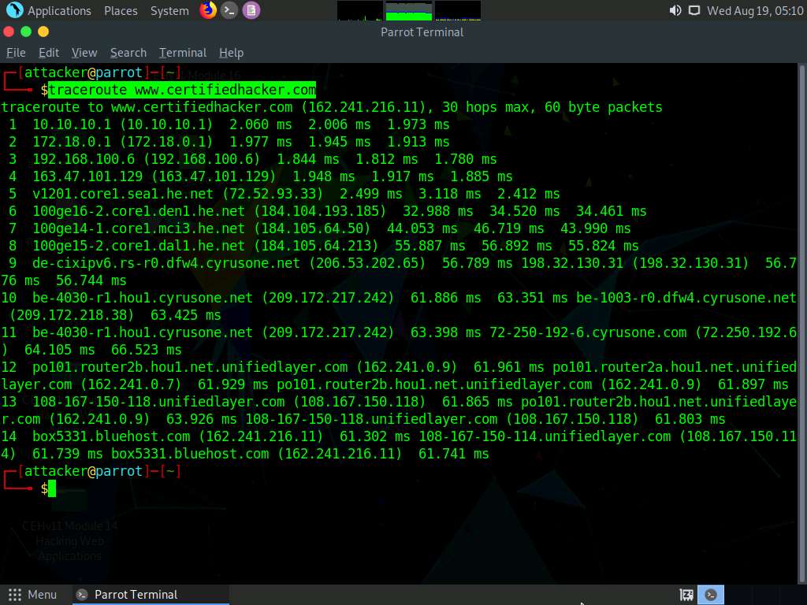Click hop 4 address 163.47.101.129
Image resolution: width=807 pixels, height=605 pixels.
(x=87, y=176)
